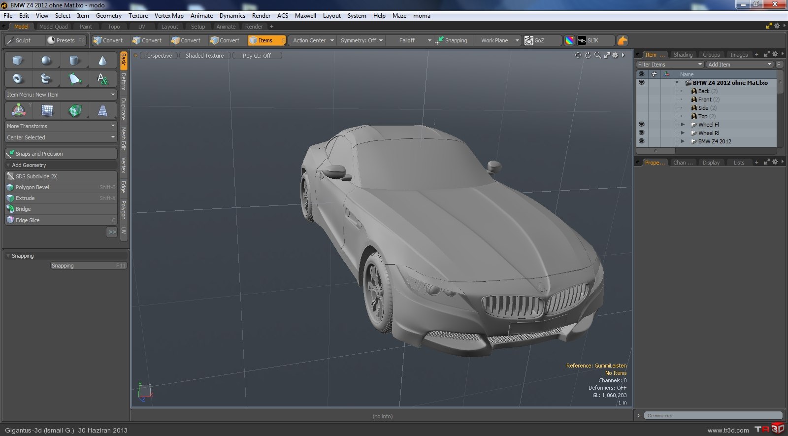
Task: Collapse the Add Geometry section
Action: pos(8,165)
